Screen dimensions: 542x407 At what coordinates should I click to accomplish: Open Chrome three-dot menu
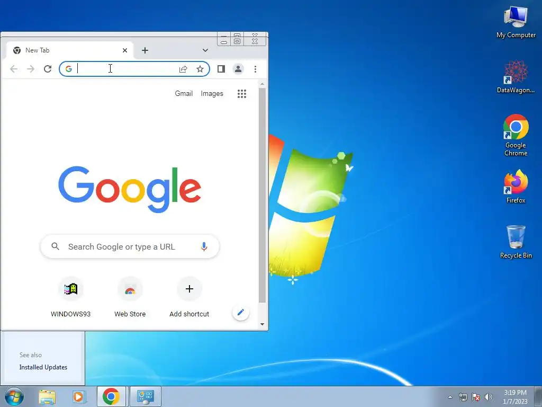(x=256, y=69)
